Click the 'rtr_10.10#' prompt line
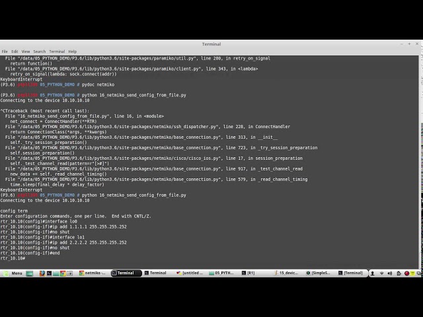Image resolution: width=423 pixels, height=317 pixels. (13, 258)
